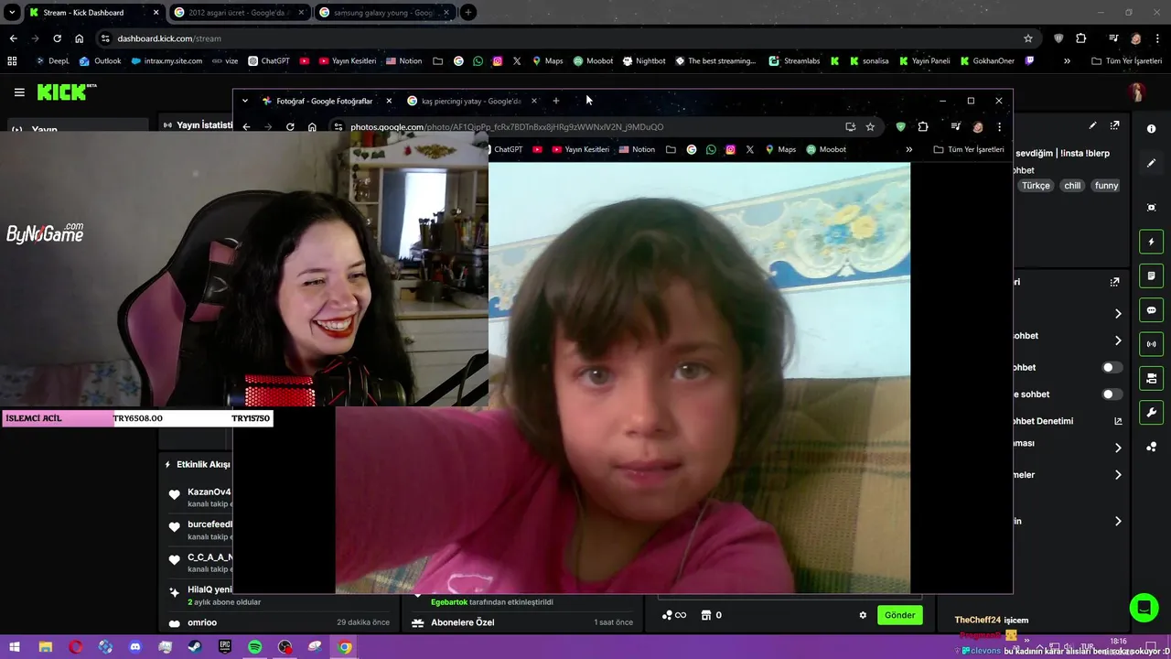1171x659 pixels.
Task: Expand the 'meler' chevron row
Action: point(1118,475)
